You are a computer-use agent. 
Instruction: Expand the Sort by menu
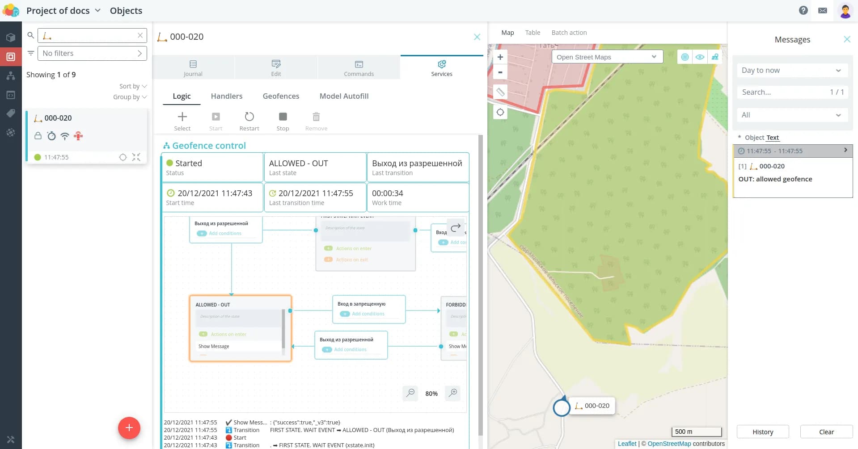[x=133, y=86]
